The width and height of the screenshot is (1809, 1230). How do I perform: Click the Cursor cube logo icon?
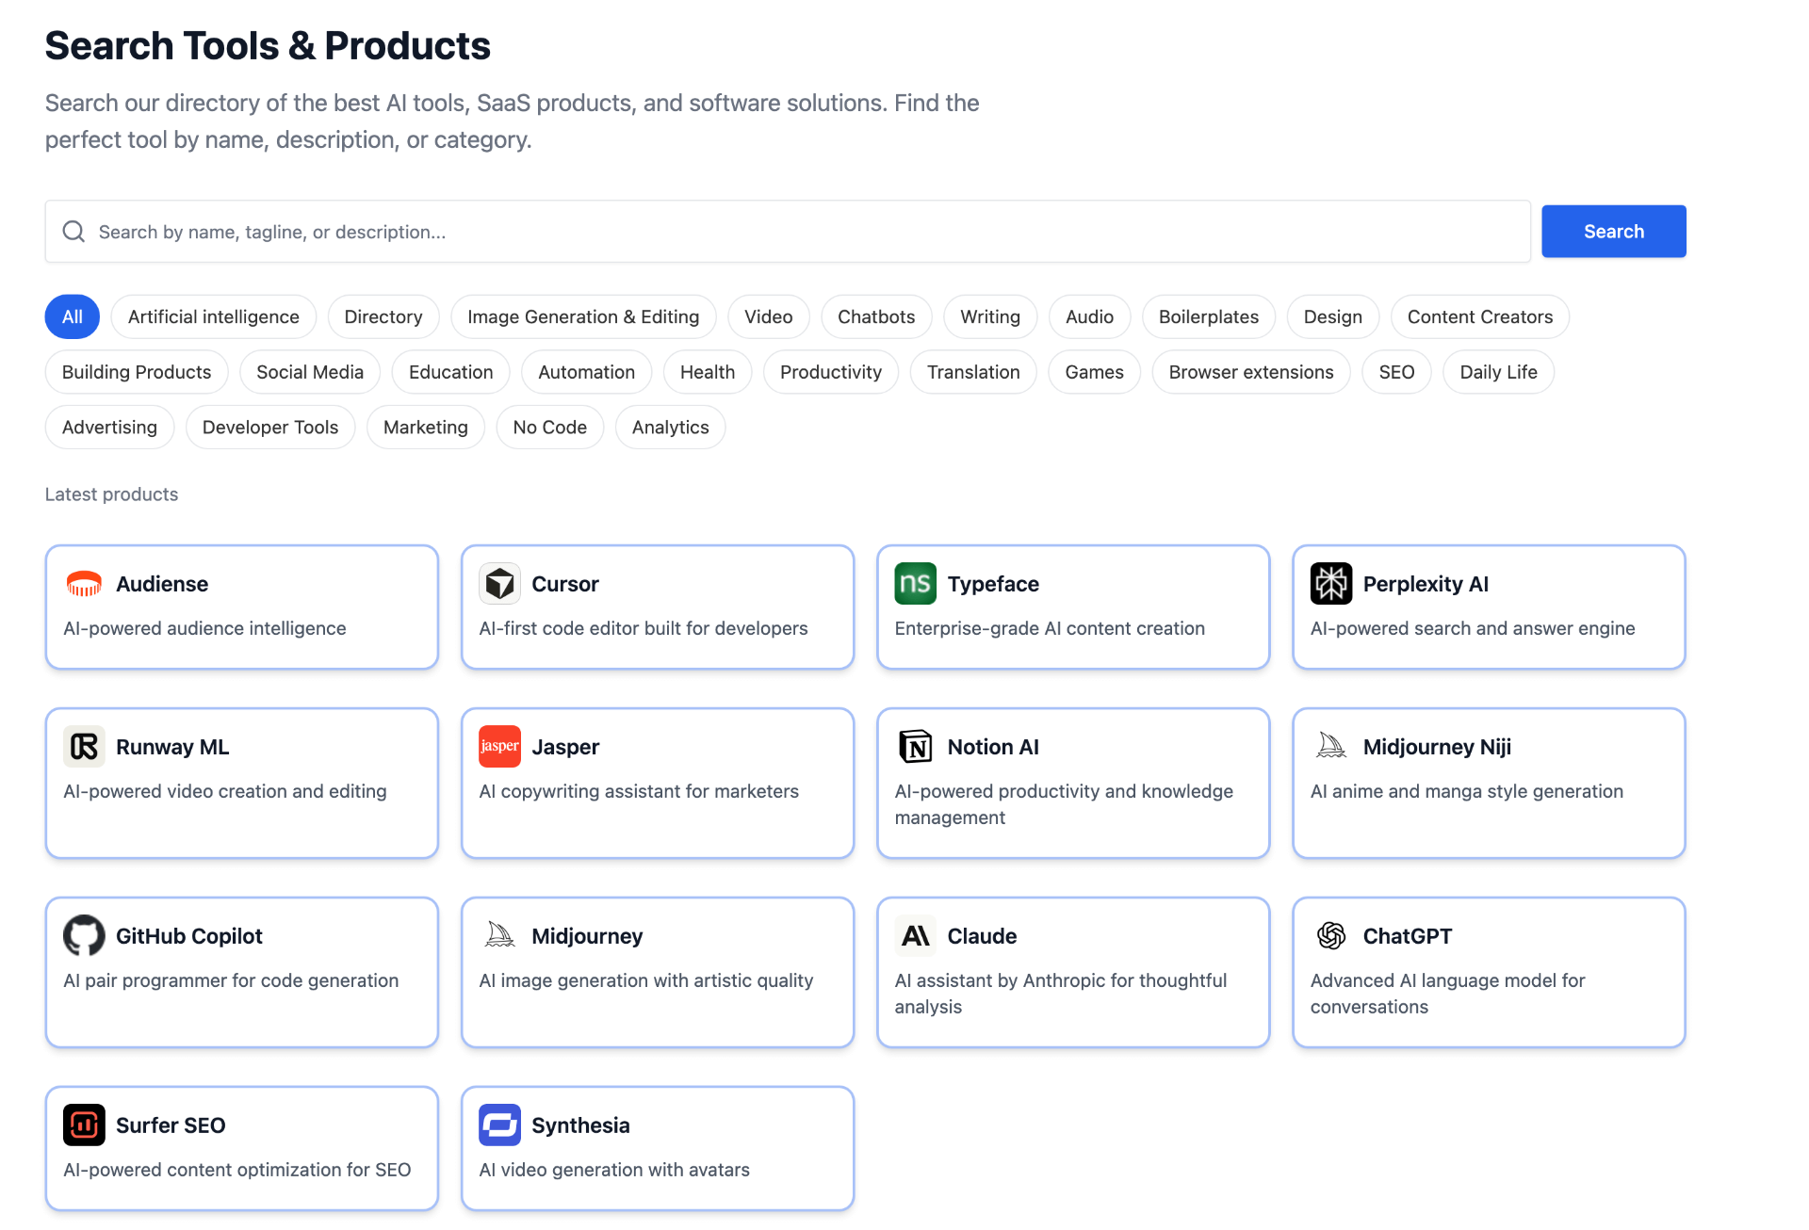(499, 584)
